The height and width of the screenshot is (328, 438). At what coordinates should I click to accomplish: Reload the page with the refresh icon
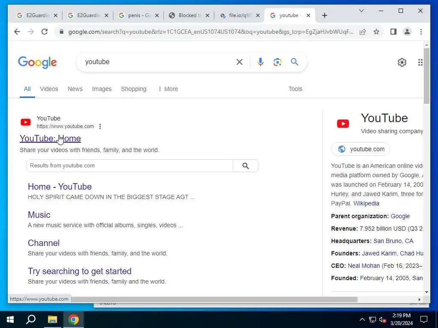(44, 32)
